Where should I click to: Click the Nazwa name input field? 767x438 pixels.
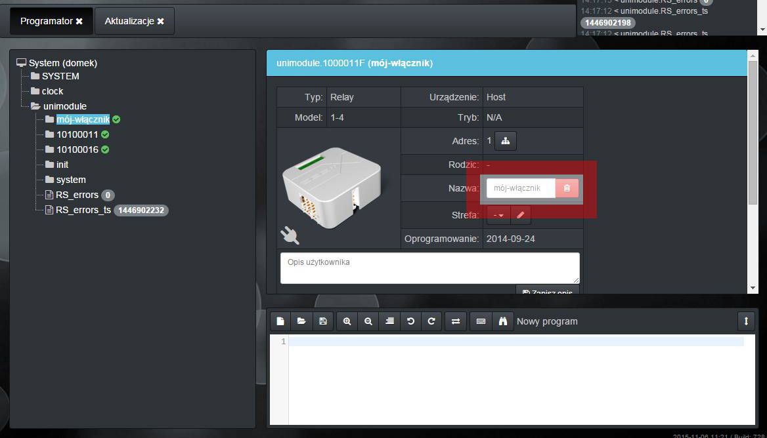point(521,188)
